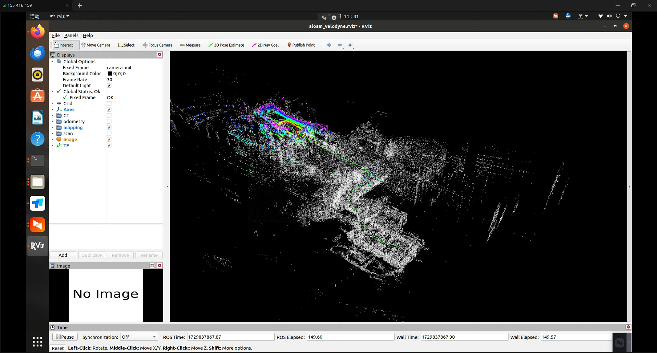
Task: Select the 2D Pose Estimate tool
Action: point(226,45)
